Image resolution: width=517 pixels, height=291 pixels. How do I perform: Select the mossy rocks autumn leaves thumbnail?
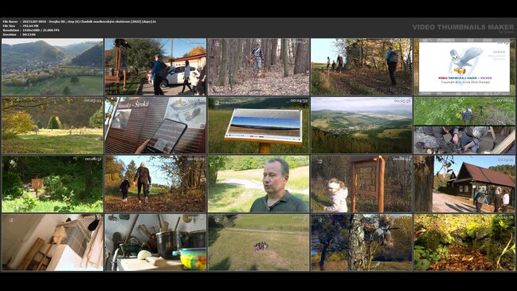click(464, 242)
